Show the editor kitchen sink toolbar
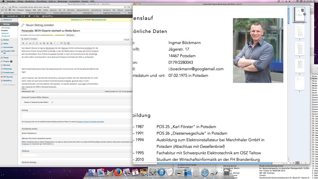Image resolution: width=318 pixels, height=179 pixels. point(68,43)
